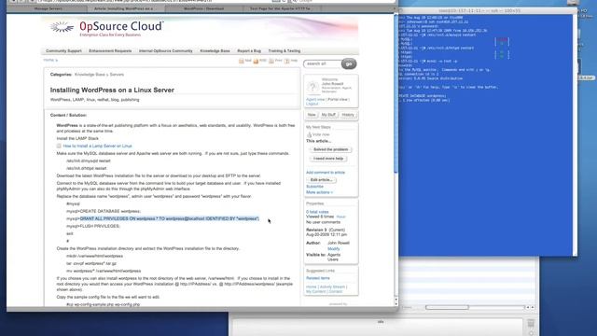Viewport: 597px width, 336px height.
Task: Click the OpSource Cloud starburst logo
Action: pyautogui.click(x=62, y=27)
